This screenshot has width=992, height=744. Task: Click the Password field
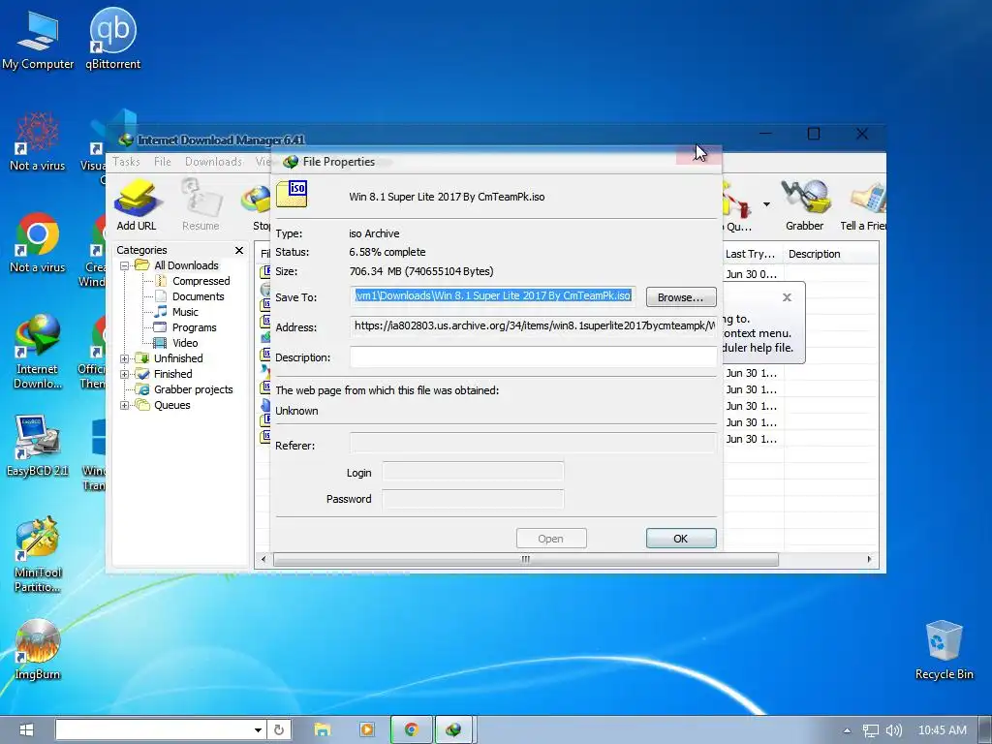473,499
